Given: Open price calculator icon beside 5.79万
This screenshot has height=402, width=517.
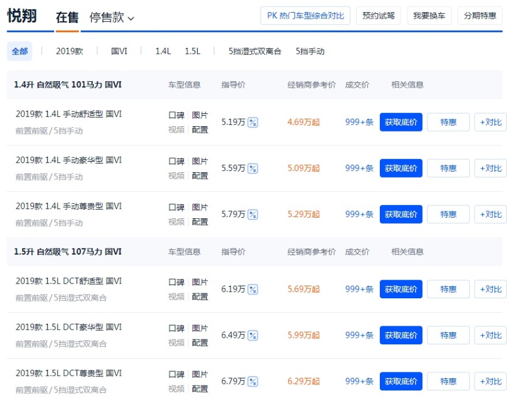Looking at the screenshot, I should [x=252, y=215].
